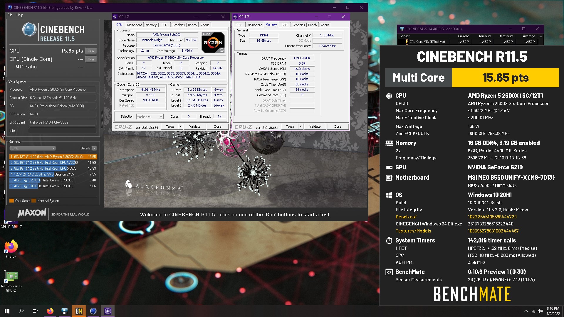The width and height of the screenshot is (564, 317).
Task: Click the Bench.cof link in BenchMate
Action: point(406,217)
